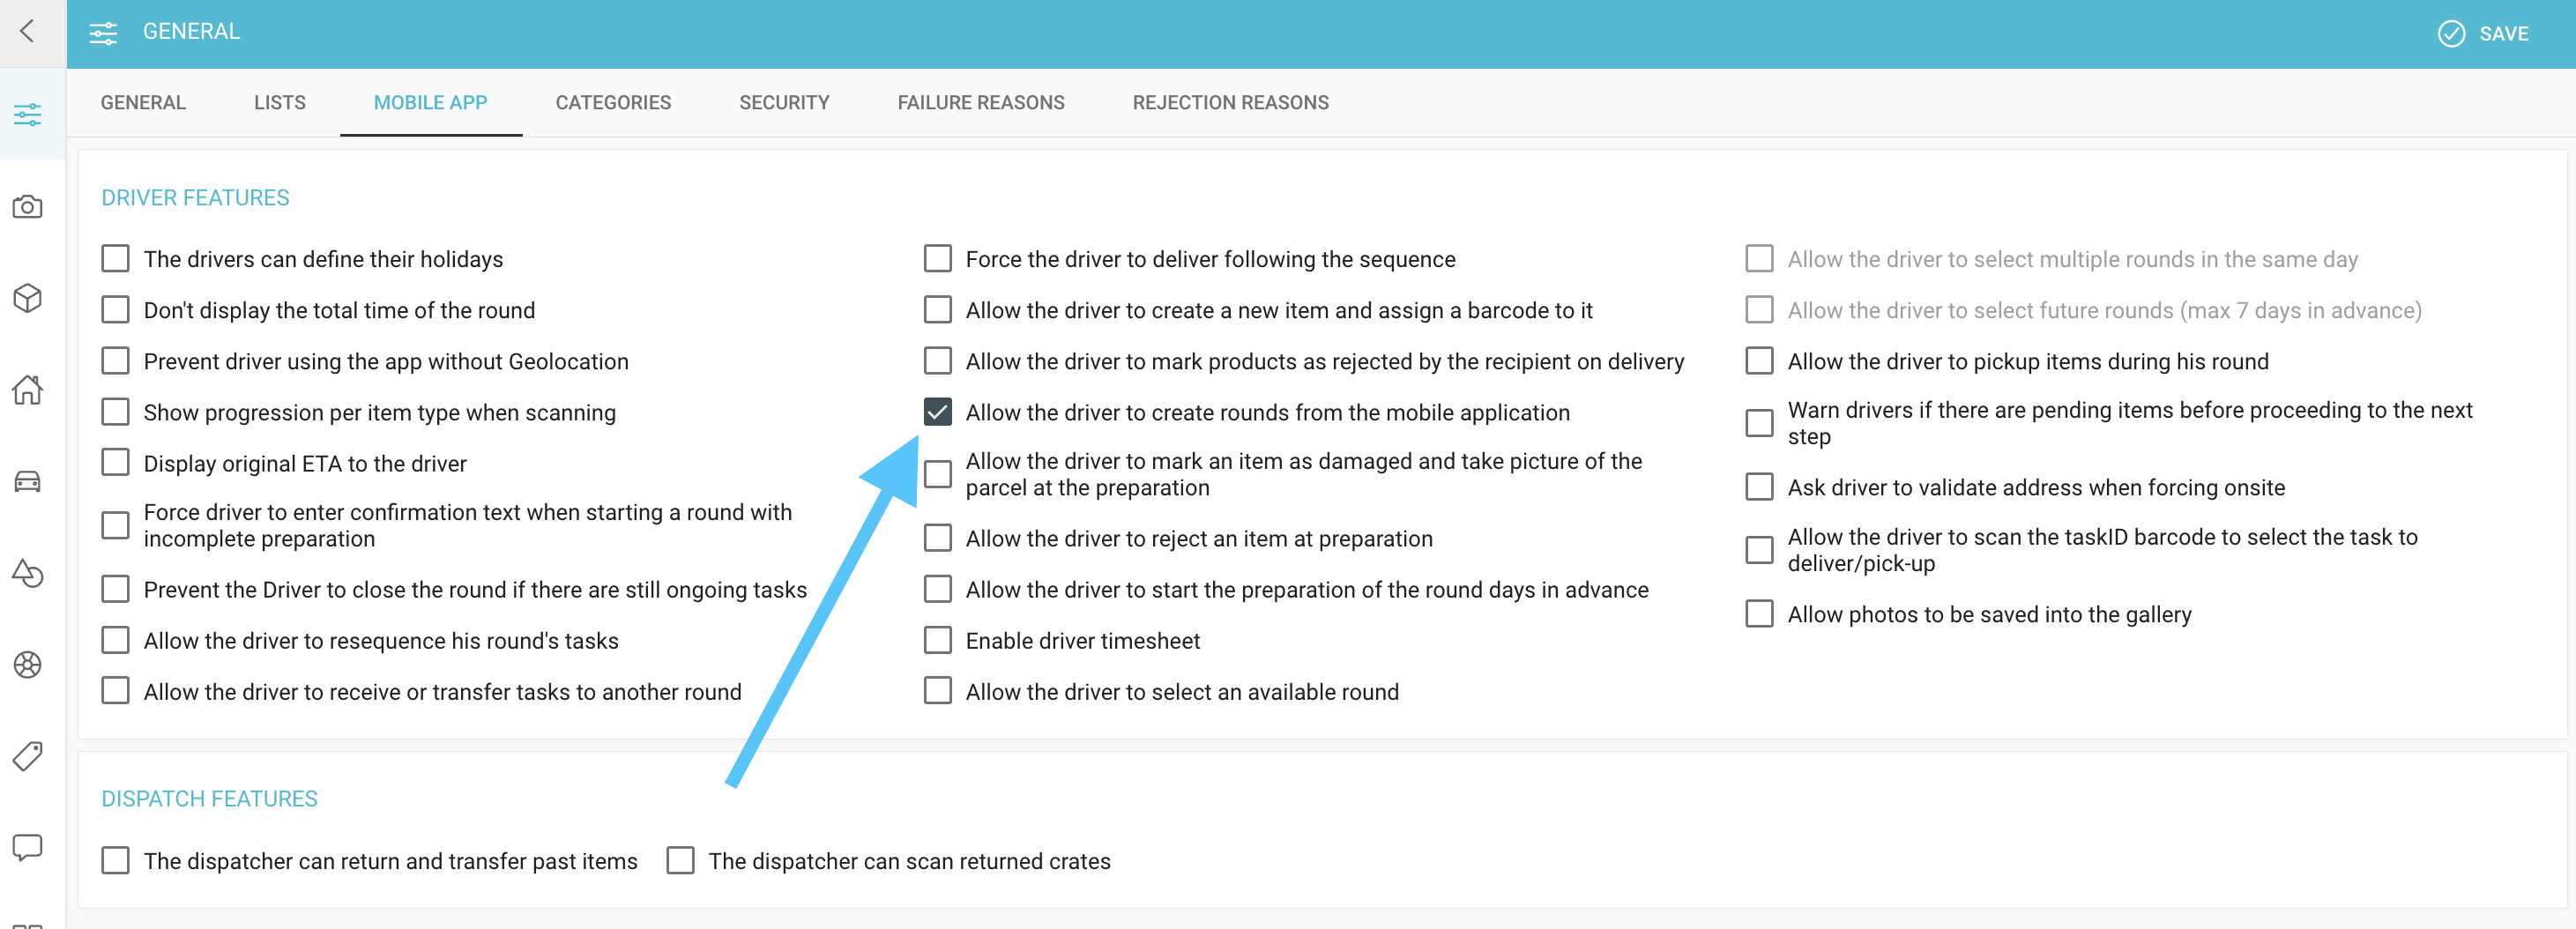Image resolution: width=2576 pixels, height=929 pixels.
Task: Check Ask driver to validate address forcing onsite
Action: click(x=1760, y=488)
